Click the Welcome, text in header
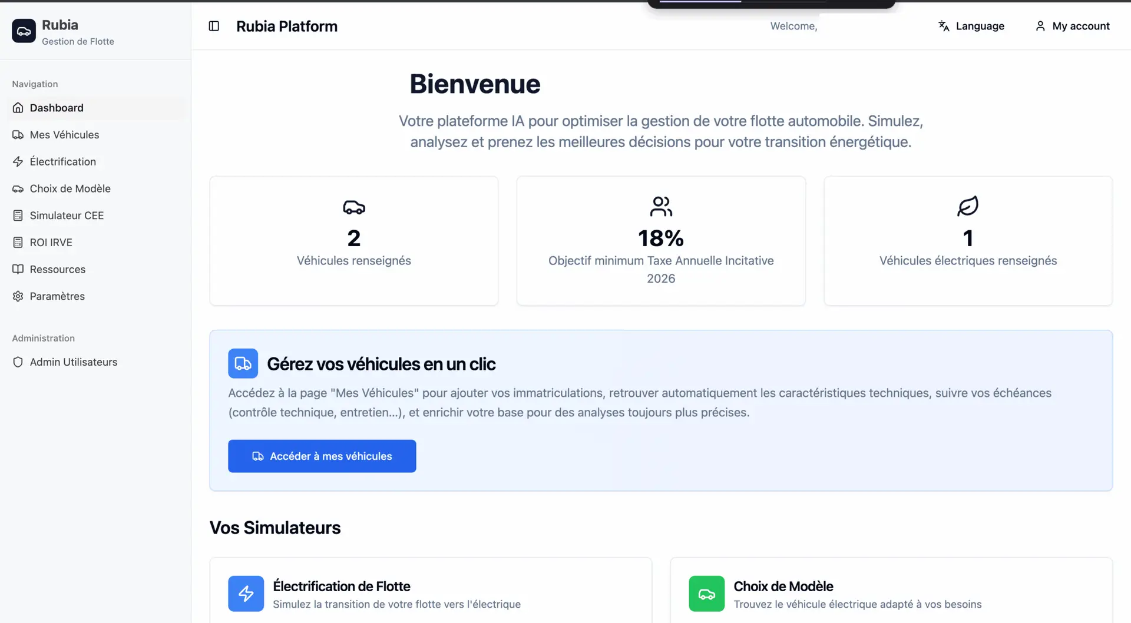1131x623 pixels. (793, 26)
